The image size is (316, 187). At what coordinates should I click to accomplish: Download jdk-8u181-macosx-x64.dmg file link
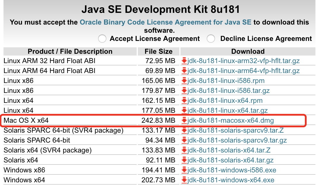coord(230,120)
